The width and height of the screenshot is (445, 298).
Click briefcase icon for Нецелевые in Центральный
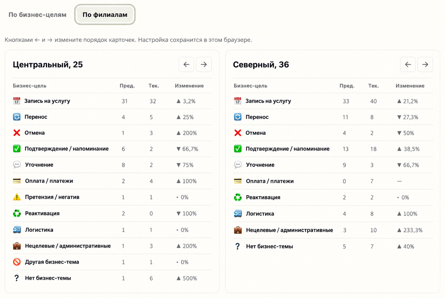17,246
